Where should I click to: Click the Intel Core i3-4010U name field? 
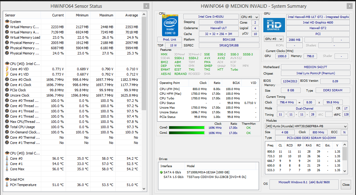pyautogui.click(x=211, y=16)
